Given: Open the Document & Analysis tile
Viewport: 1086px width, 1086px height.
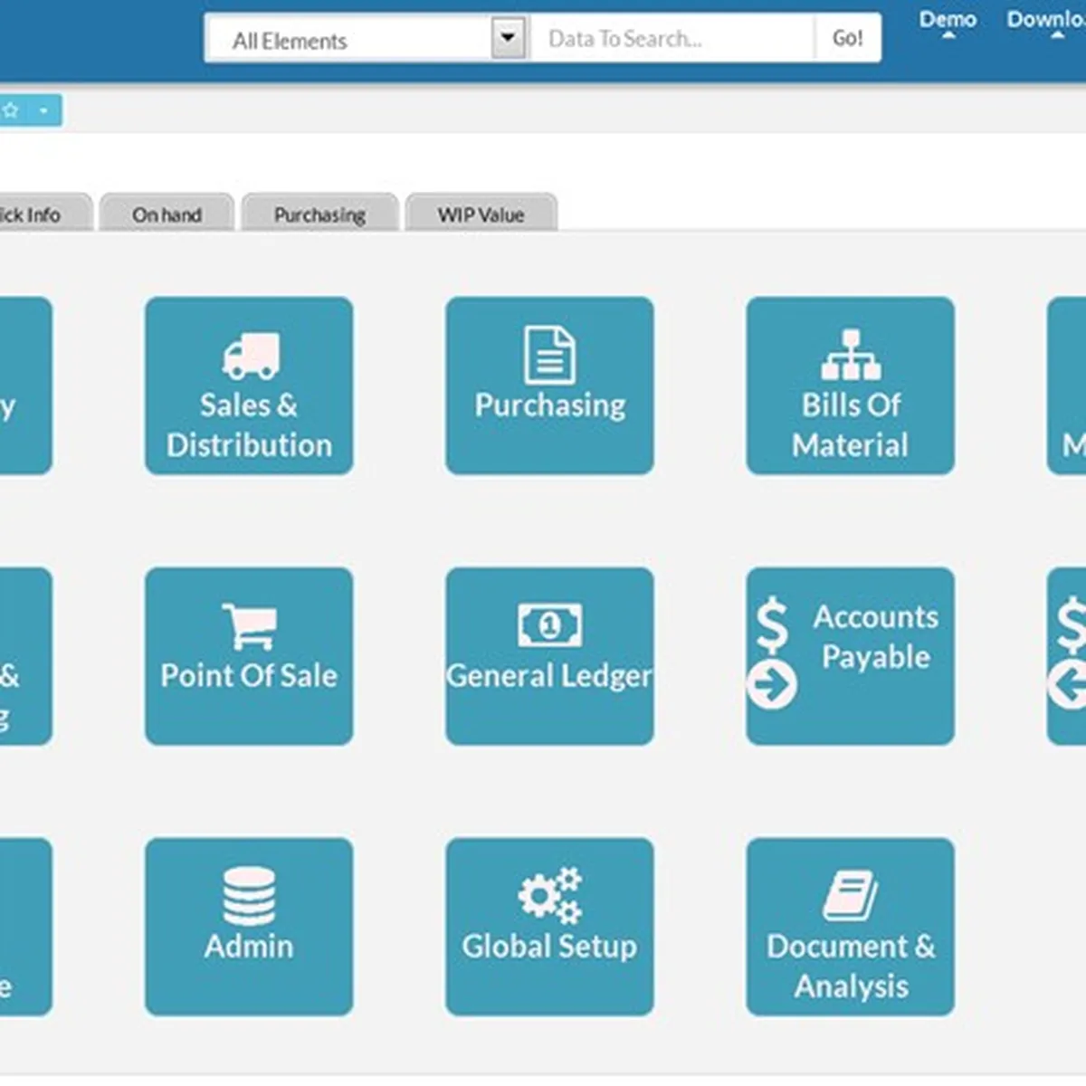Looking at the screenshot, I should tap(850, 927).
